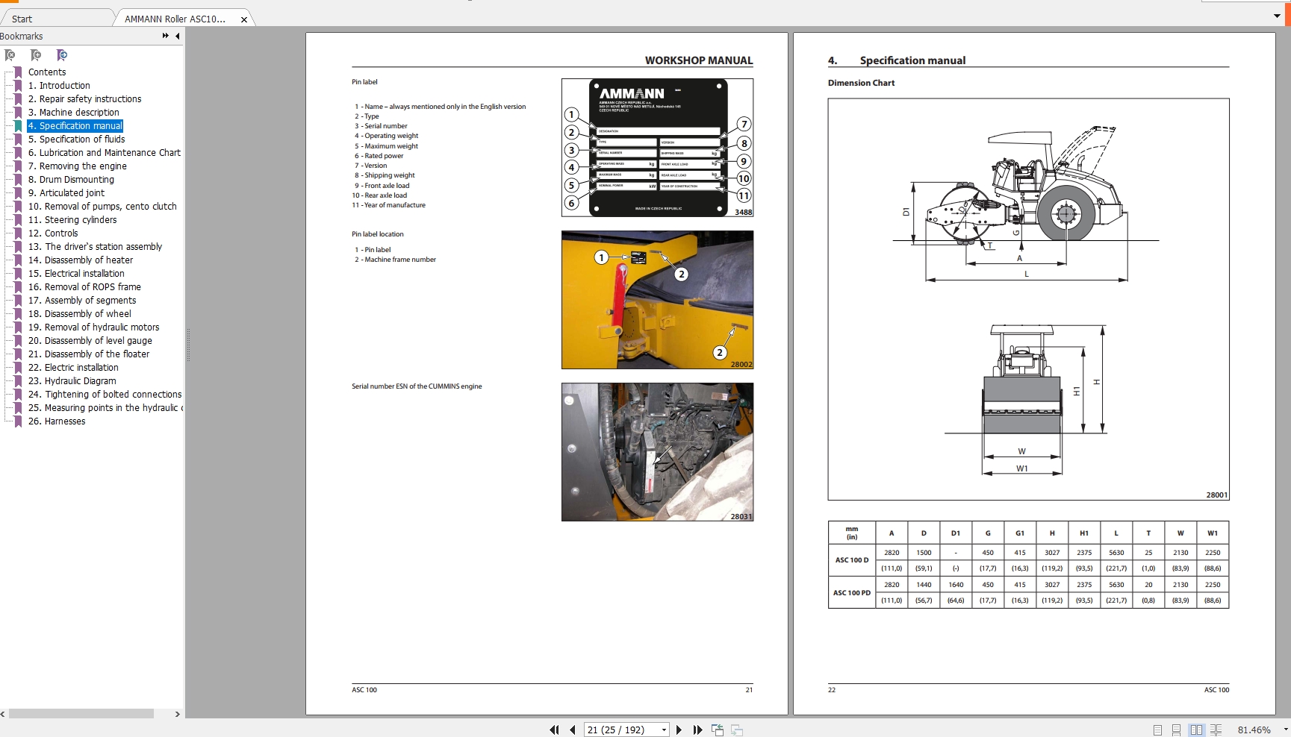Click bookmark icon next to Hydraulic Diagram
Image resolution: width=1291 pixels, height=737 pixels.
[18, 381]
